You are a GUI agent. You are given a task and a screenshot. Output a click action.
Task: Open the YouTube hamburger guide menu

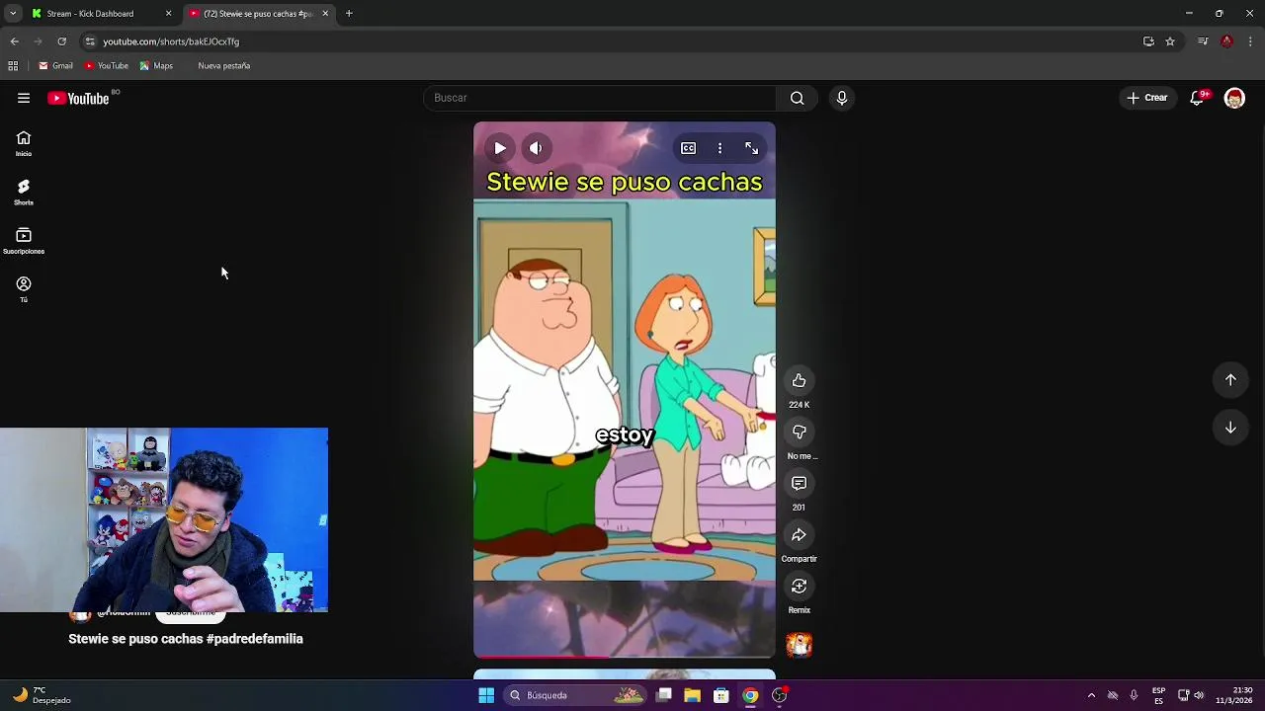tap(24, 98)
